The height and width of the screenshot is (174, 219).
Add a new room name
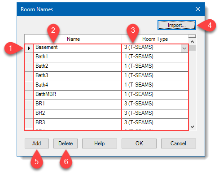coord(37,144)
